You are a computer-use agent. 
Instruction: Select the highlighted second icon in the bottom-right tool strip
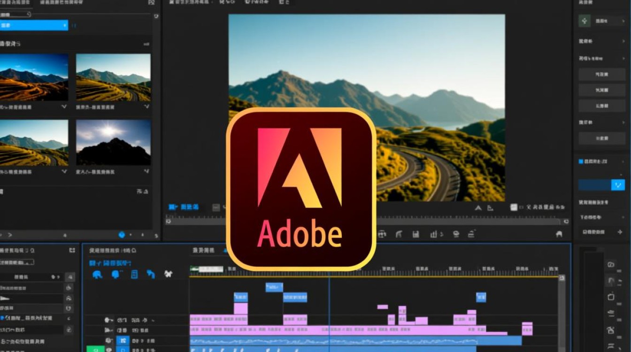coord(611,281)
